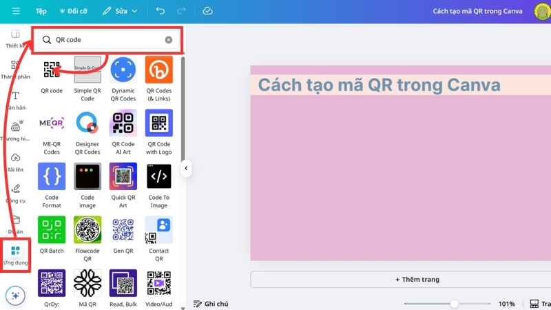
Task: Open the Ghi chú notes panel
Action: pyautogui.click(x=211, y=304)
